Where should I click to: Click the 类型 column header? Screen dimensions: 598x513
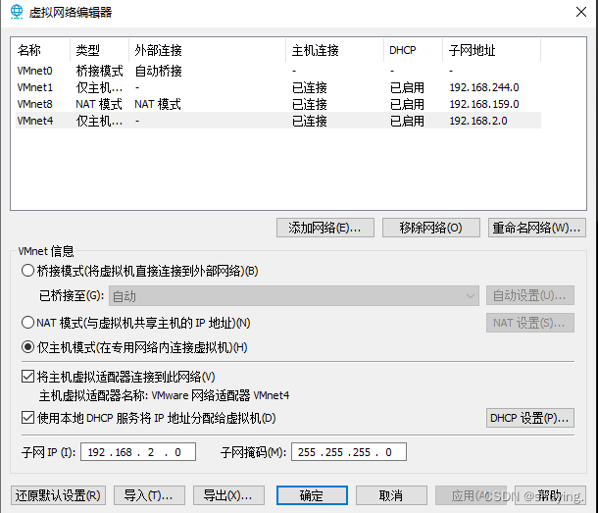100,50
